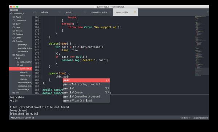
Task: Open retroactive.js in the sidebar
Action: (x=24, y=89)
